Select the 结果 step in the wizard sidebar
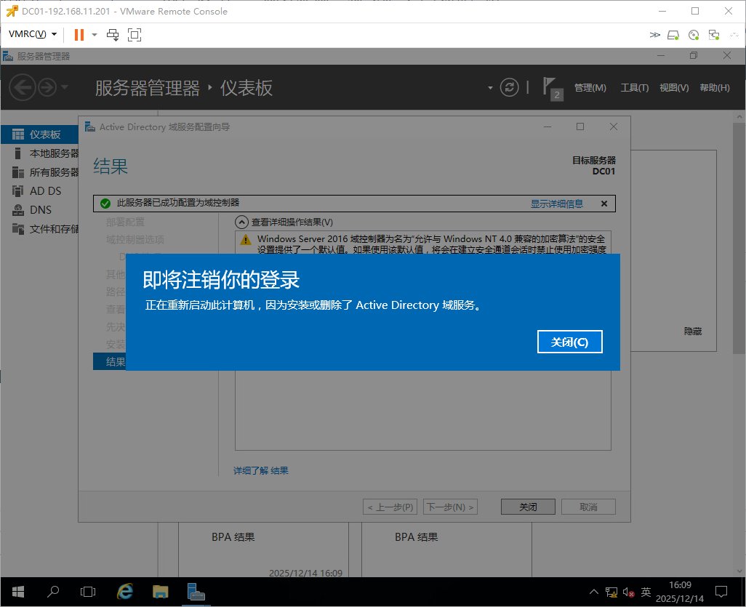This screenshot has width=746, height=607. tap(110, 361)
